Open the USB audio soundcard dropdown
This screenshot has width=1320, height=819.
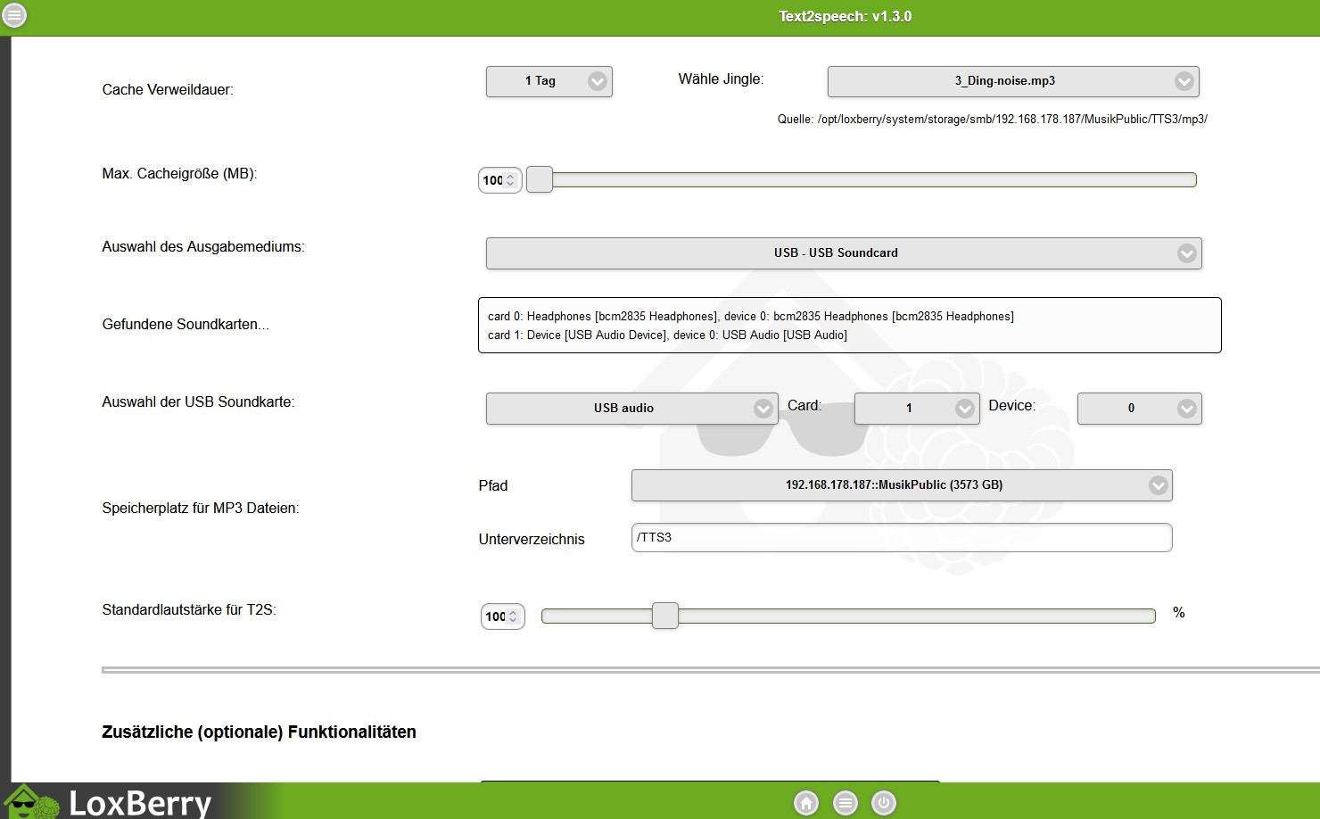click(631, 408)
